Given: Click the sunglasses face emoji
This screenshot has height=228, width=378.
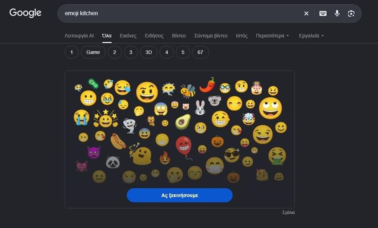Looking at the screenshot, I should click(232, 155).
